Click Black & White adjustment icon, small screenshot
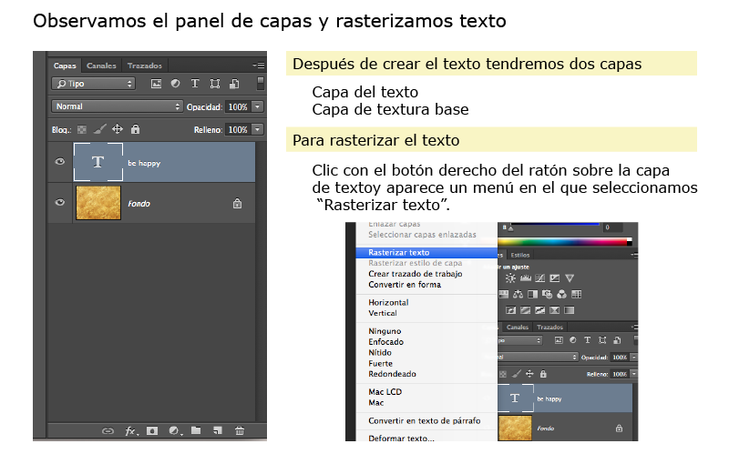 [x=533, y=294]
